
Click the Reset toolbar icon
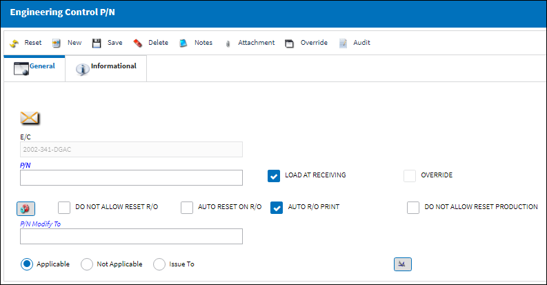point(14,43)
